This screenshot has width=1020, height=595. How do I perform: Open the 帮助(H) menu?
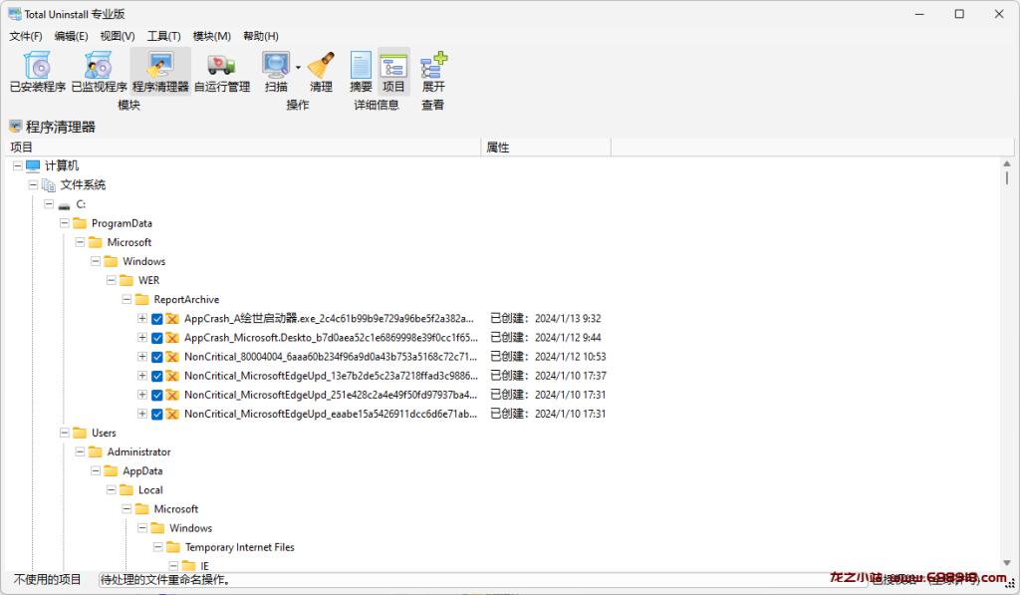pos(260,36)
